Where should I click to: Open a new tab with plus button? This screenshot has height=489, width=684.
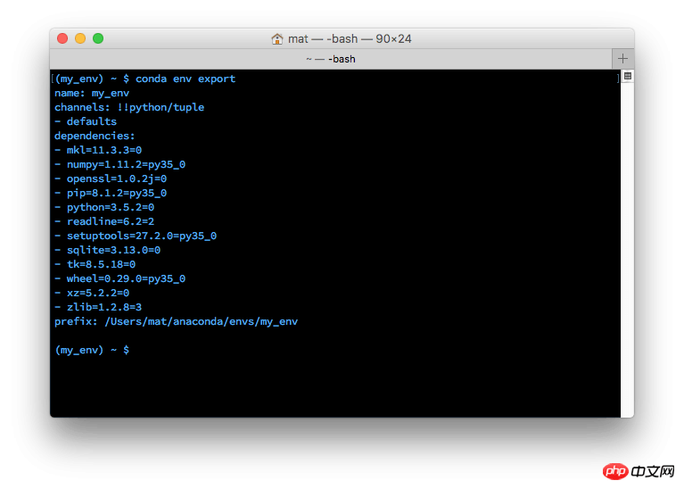(623, 59)
